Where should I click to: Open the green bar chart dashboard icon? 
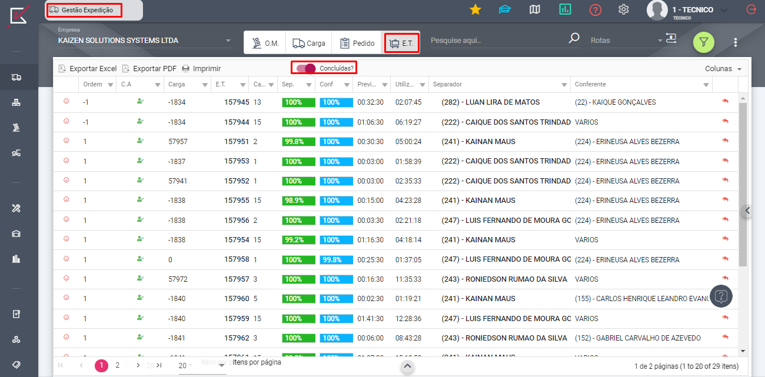coord(565,9)
